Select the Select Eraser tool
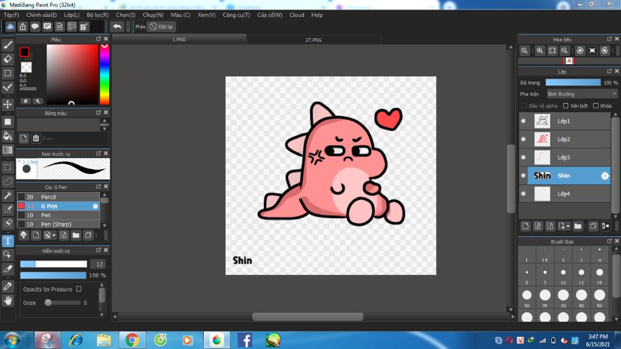The height and width of the screenshot is (349, 621). (x=7, y=223)
